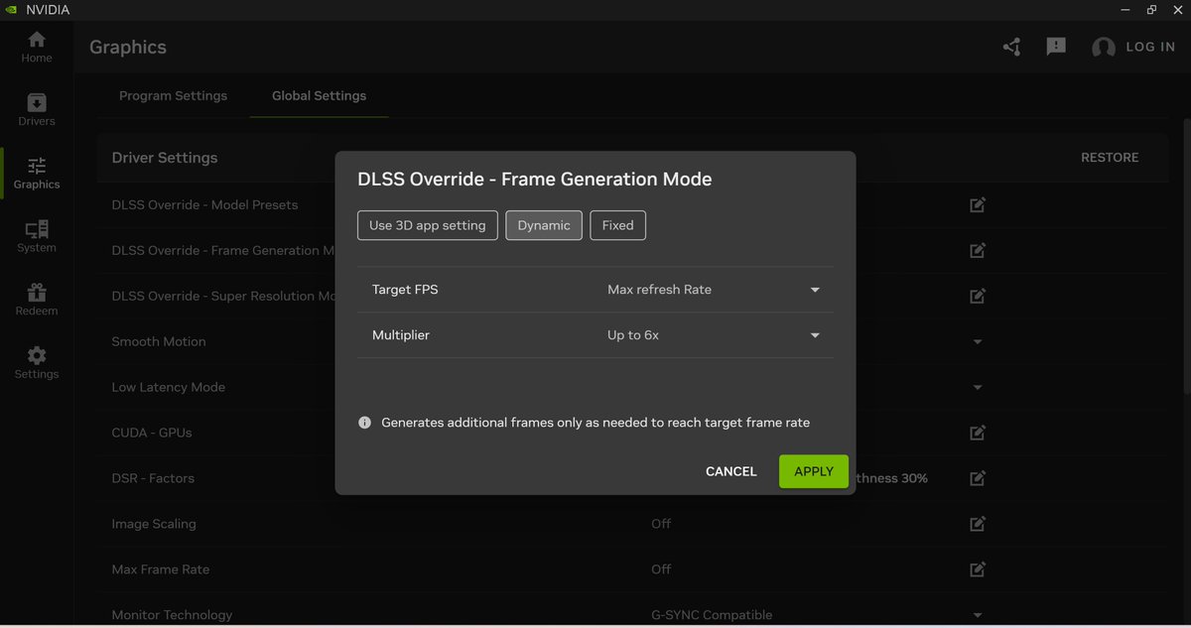
Task: Switch to Global Settings tab
Action: (x=319, y=96)
